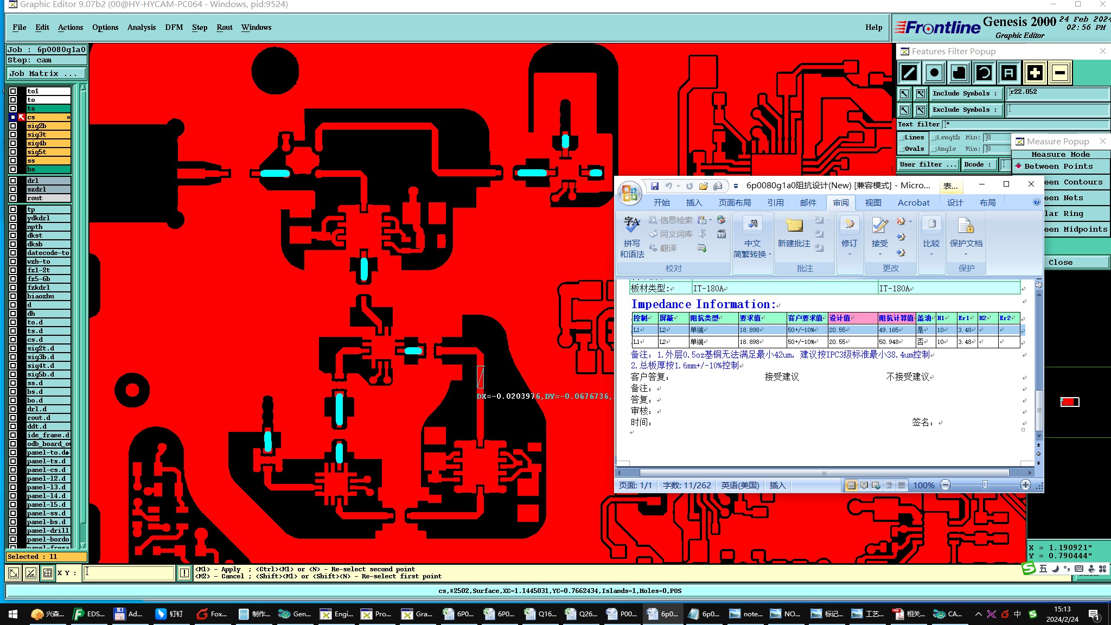Click the User filter button
Screen dimensions: 1111x625
[x=928, y=164]
